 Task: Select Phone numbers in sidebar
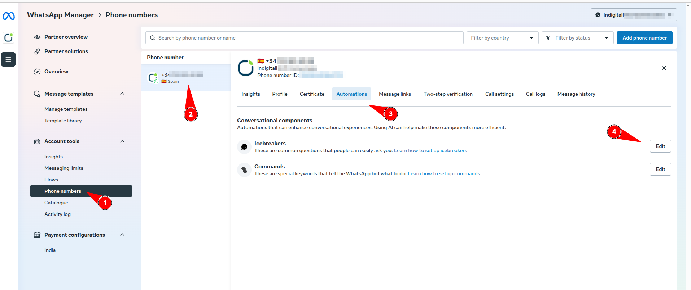click(81, 191)
